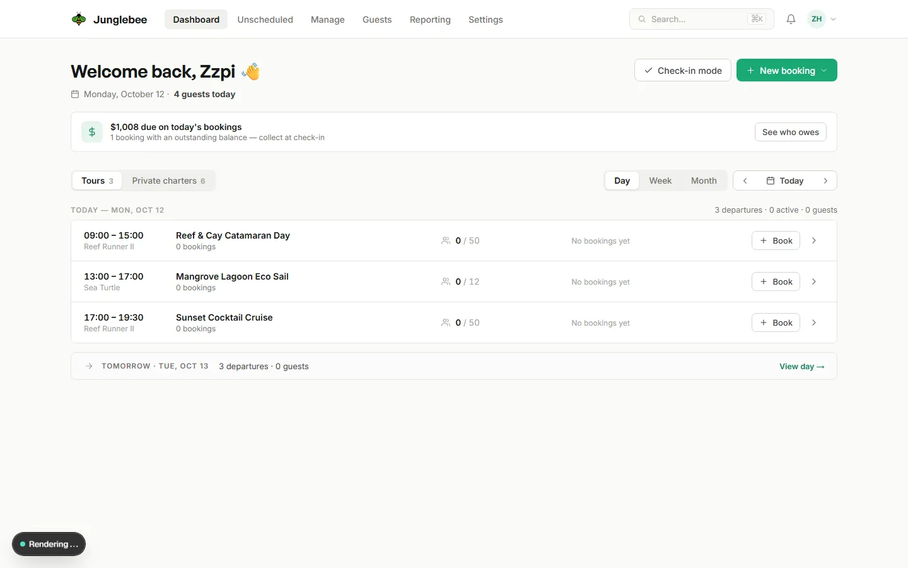Switch to Week view

coord(660,180)
